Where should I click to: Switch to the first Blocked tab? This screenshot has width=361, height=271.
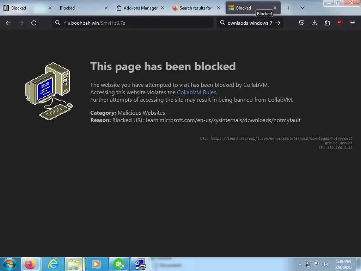coord(27,8)
